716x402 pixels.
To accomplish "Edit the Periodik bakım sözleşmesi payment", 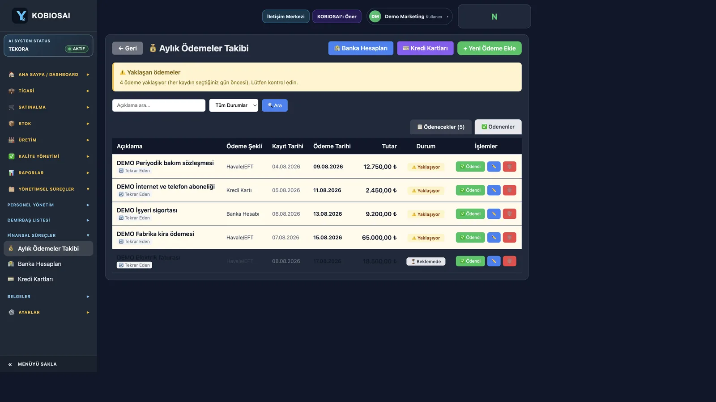I will click(494, 167).
